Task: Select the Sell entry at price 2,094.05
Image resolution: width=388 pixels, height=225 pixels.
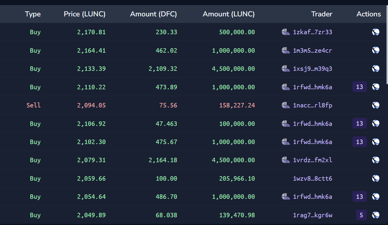Action: pyautogui.click(x=33, y=105)
